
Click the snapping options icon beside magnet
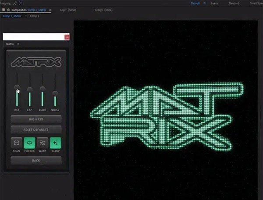[21, 3]
